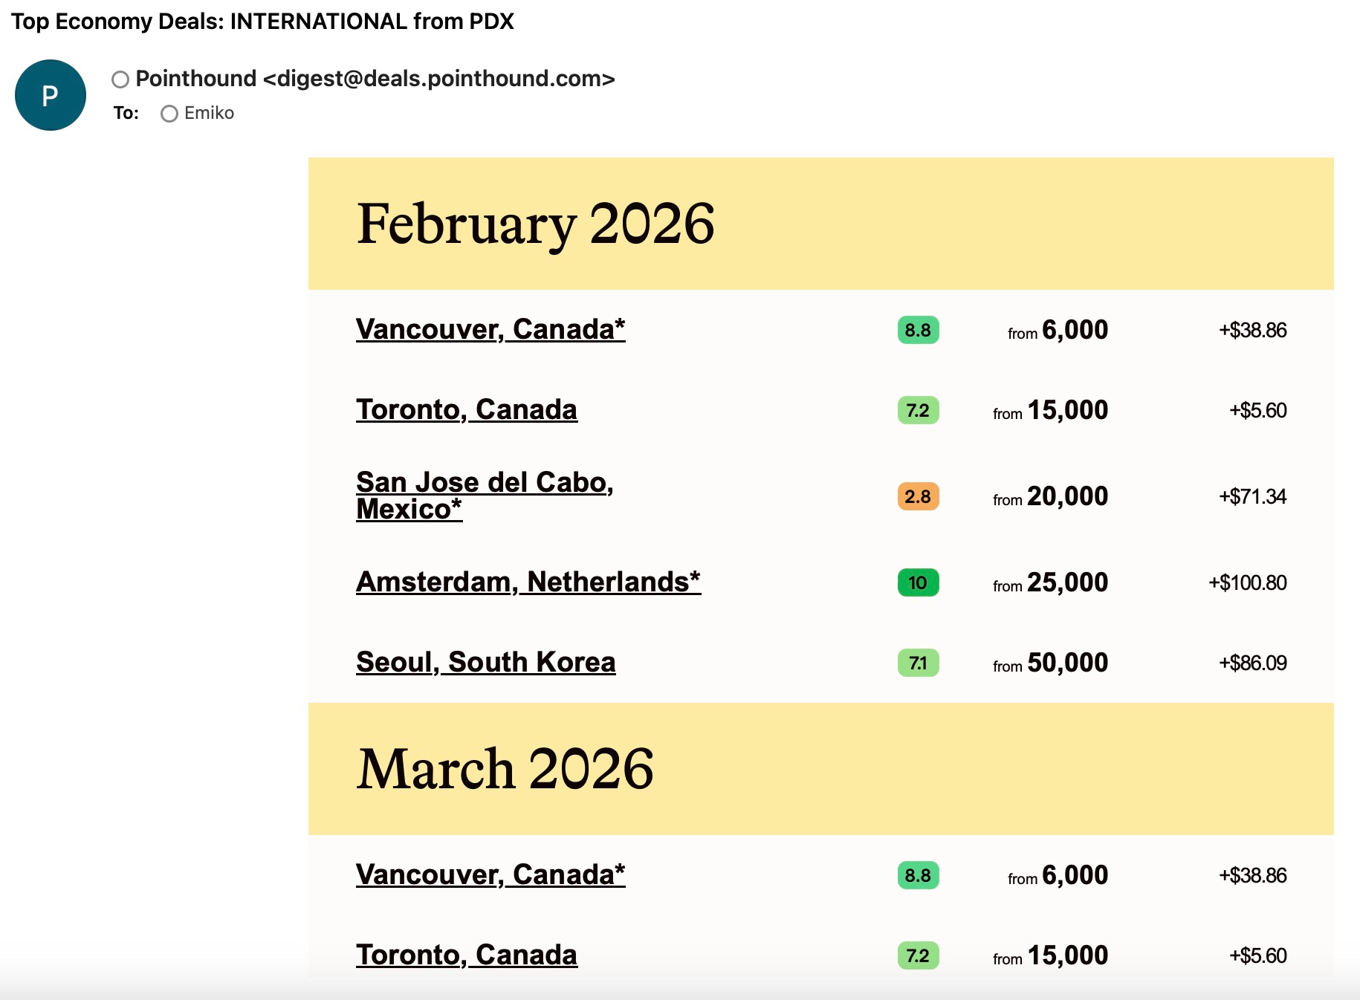Click the status circle beside Emiko
This screenshot has width=1360, height=1000.
click(x=169, y=114)
